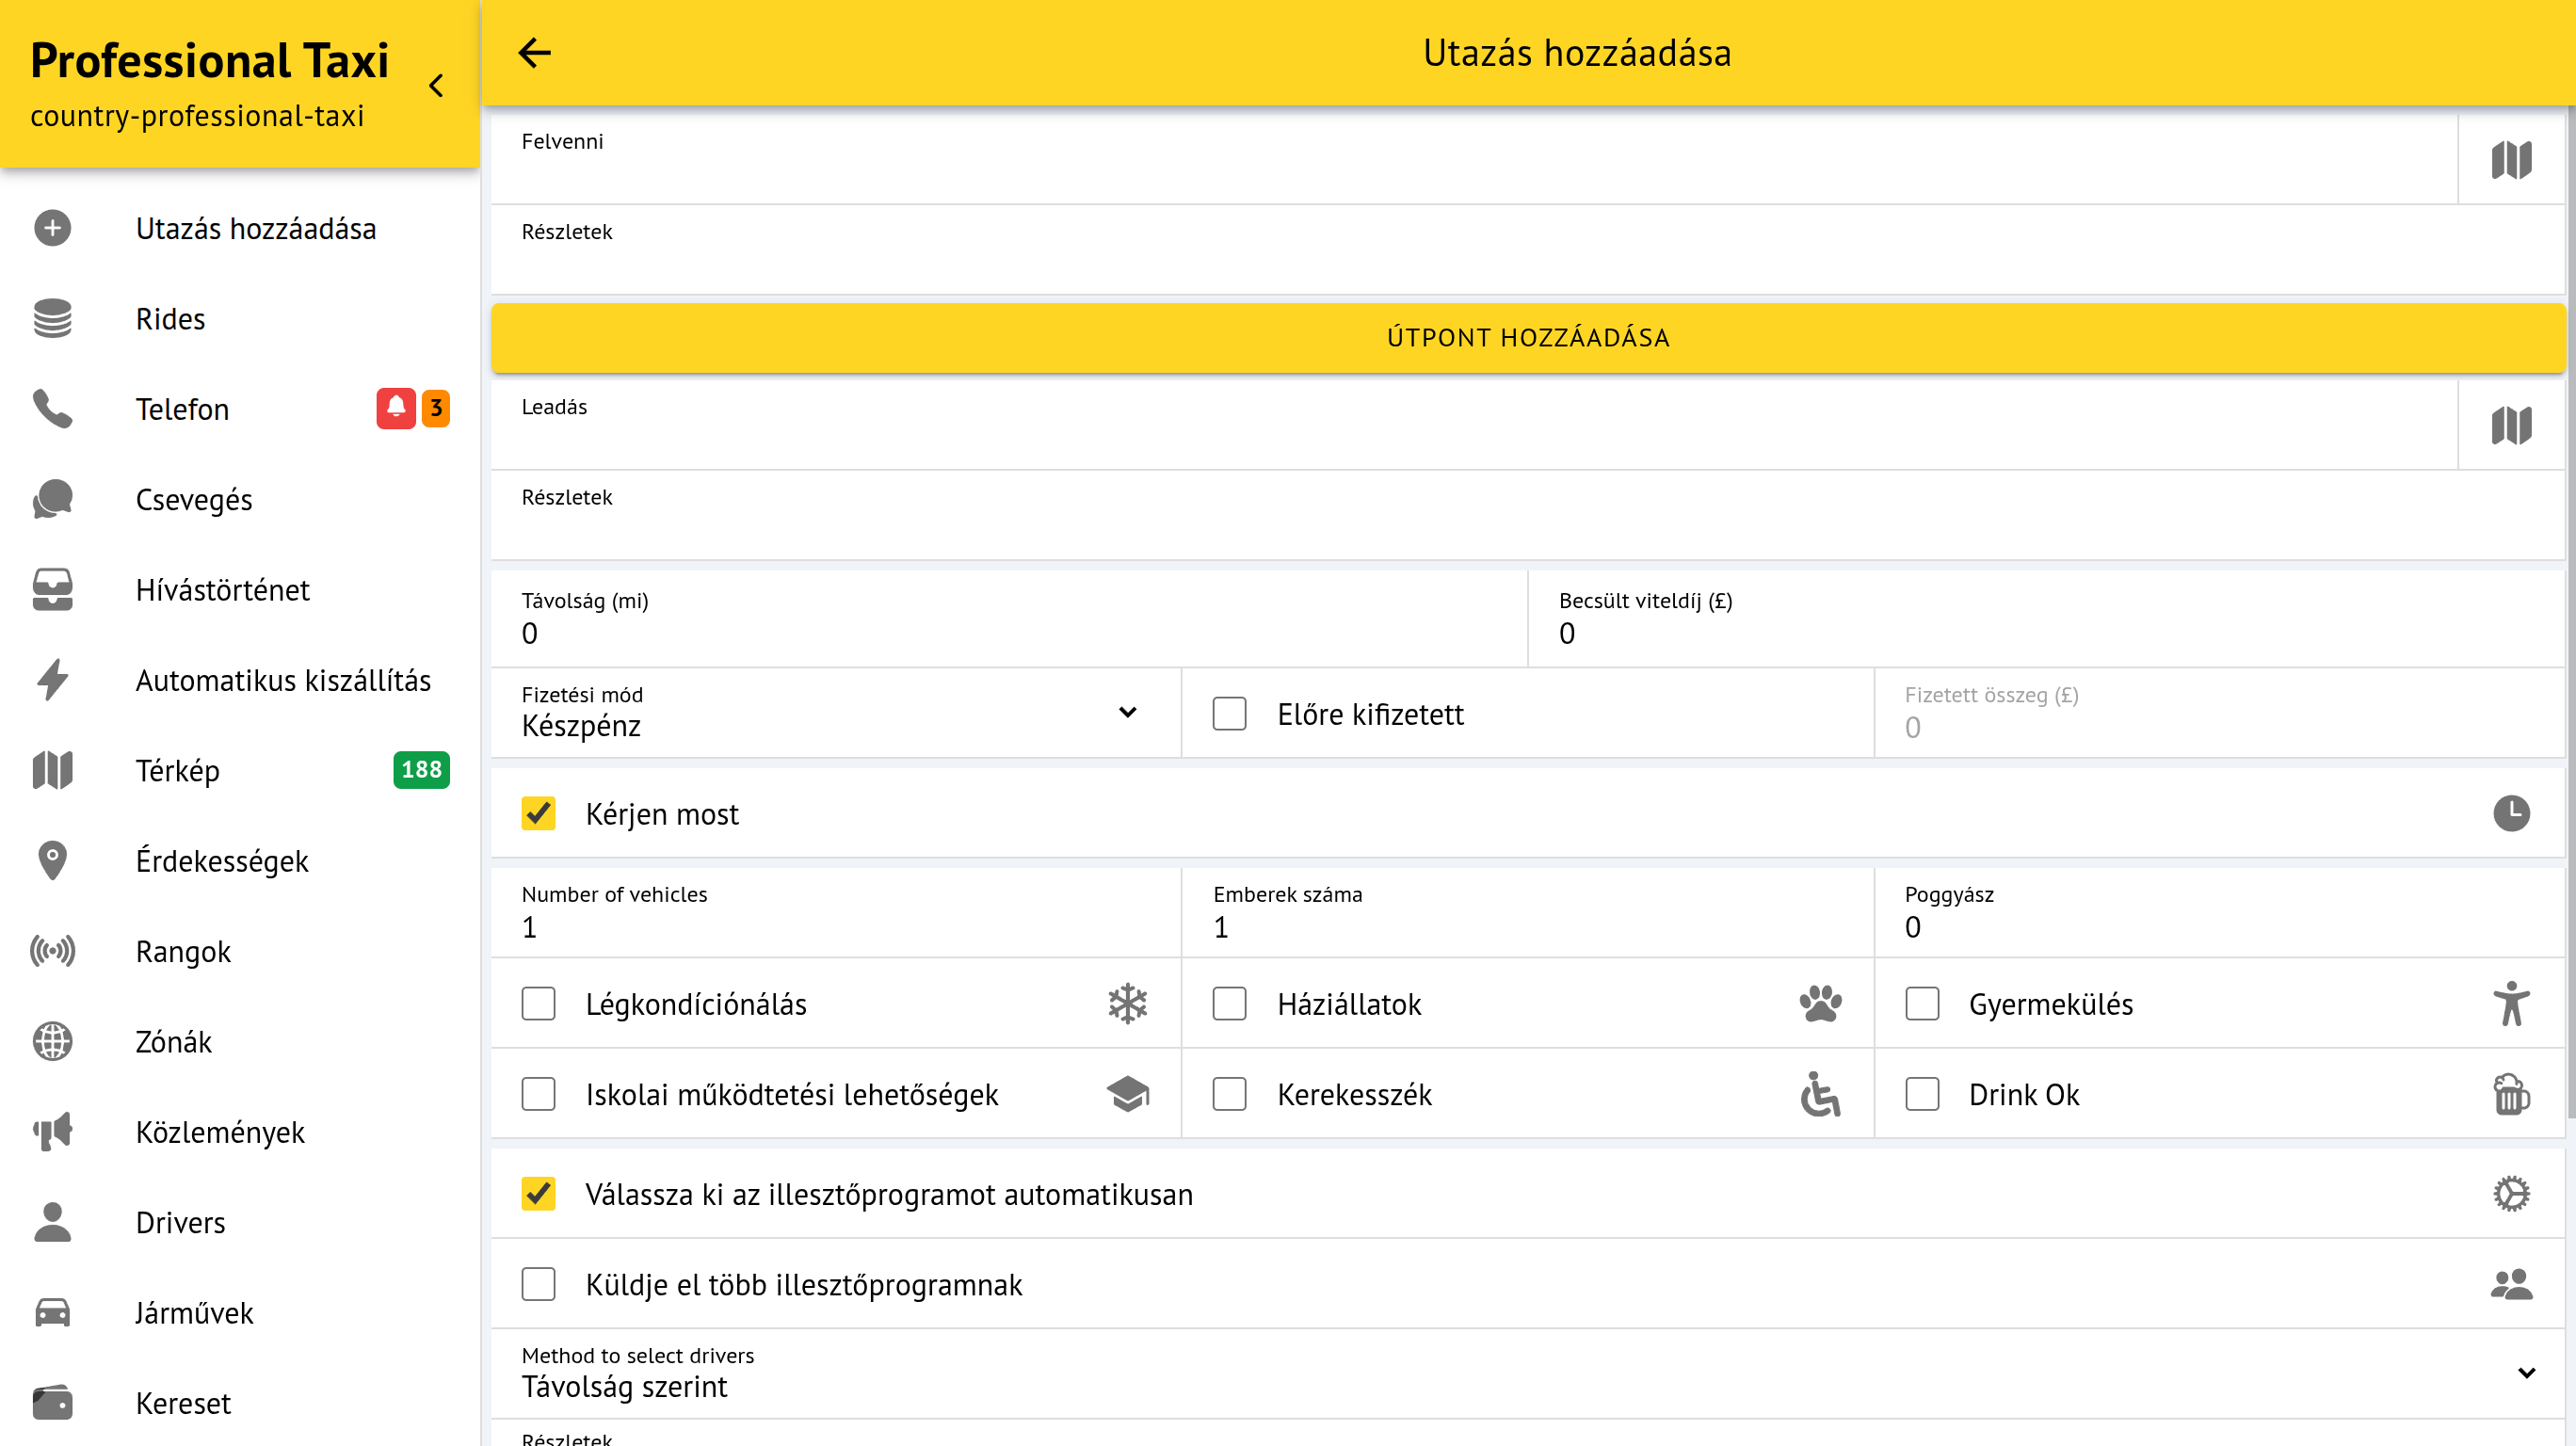Click the paw icon next to Háziállatok

(x=1820, y=1003)
